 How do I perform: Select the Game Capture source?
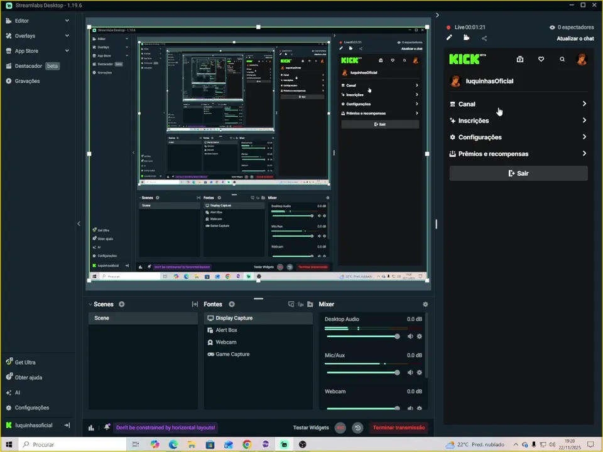pos(258,354)
